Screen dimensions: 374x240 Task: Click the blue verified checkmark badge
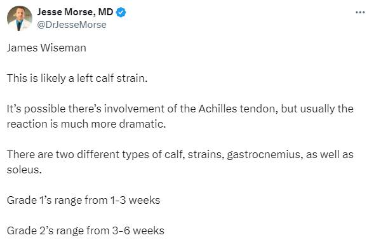(x=121, y=12)
